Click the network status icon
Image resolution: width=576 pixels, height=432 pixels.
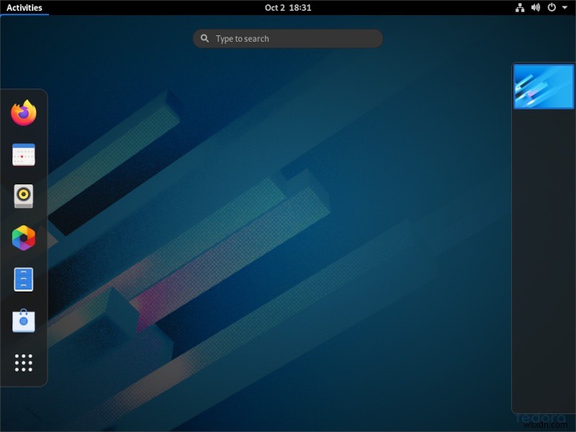coord(520,7)
